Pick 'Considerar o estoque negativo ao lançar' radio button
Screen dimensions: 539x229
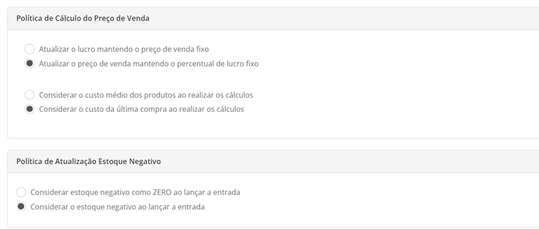pos(21,207)
